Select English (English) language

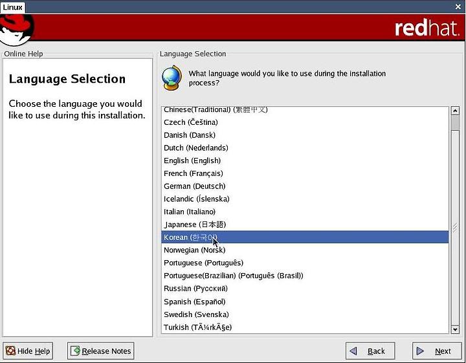[x=305, y=160]
